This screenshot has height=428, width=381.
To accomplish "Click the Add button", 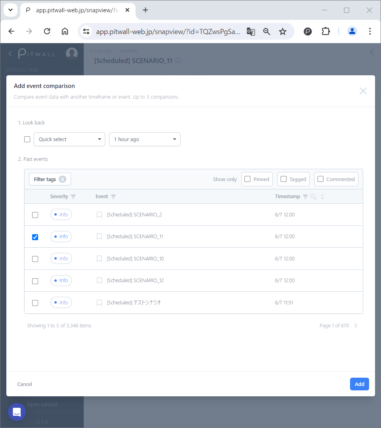I will (359, 384).
